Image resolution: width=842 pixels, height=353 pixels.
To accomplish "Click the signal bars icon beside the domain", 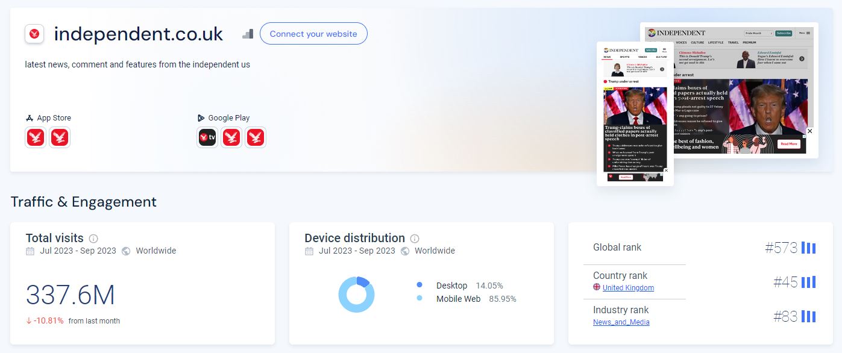I will [x=248, y=34].
